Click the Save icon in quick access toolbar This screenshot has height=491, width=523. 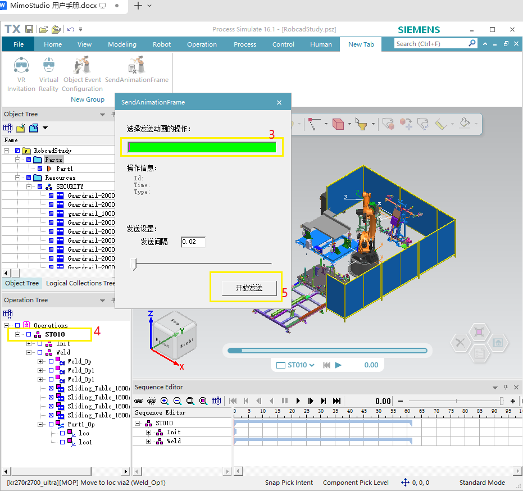point(29,29)
